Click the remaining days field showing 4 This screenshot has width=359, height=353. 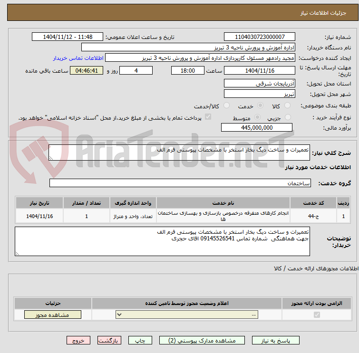point(136,70)
